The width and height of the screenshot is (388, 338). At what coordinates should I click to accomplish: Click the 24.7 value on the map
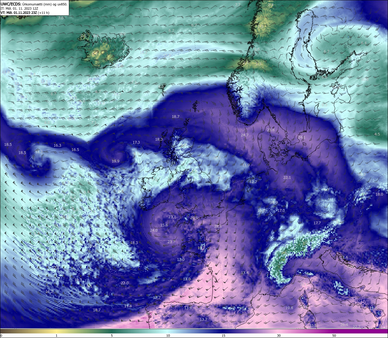click(x=245, y=135)
